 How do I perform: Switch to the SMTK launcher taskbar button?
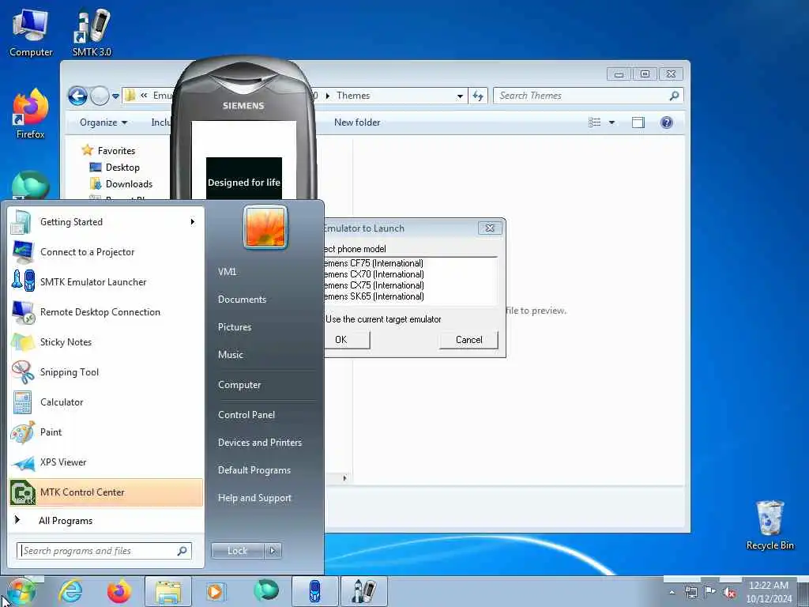tap(363, 591)
